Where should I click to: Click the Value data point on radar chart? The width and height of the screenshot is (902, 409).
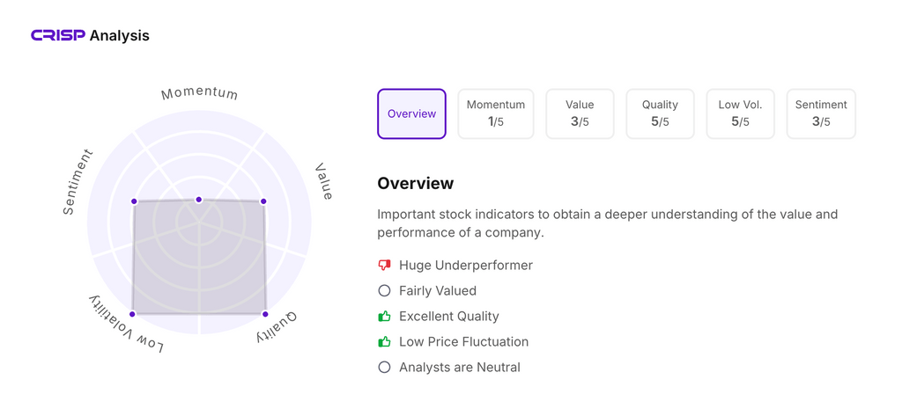point(263,201)
